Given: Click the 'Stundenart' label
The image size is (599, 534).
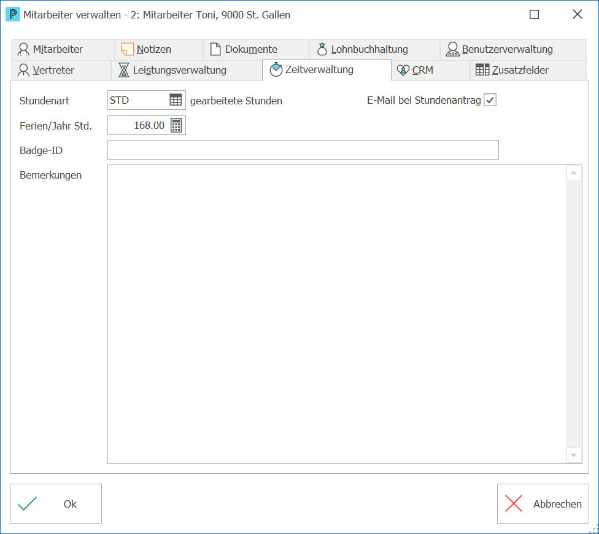Looking at the screenshot, I should (x=44, y=101).
